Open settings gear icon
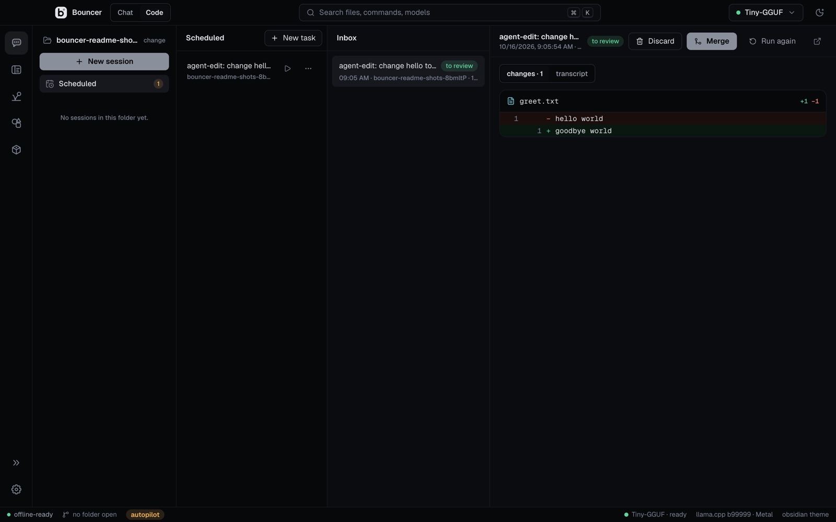The image size is (836, 522). 16,489
